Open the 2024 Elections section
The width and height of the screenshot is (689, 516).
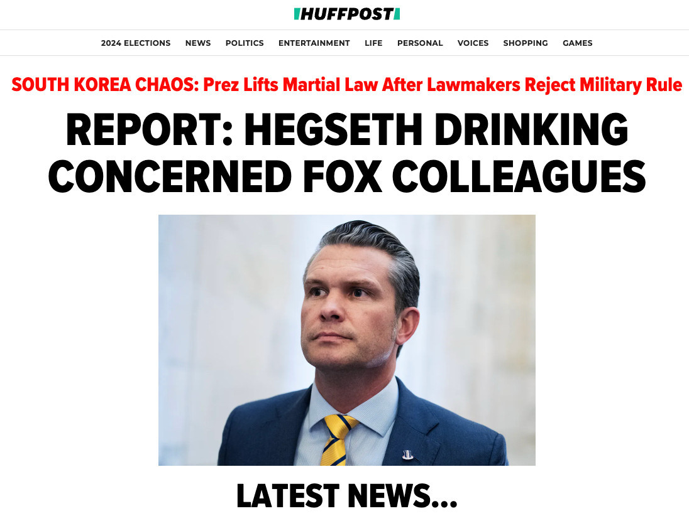point(136,43)
